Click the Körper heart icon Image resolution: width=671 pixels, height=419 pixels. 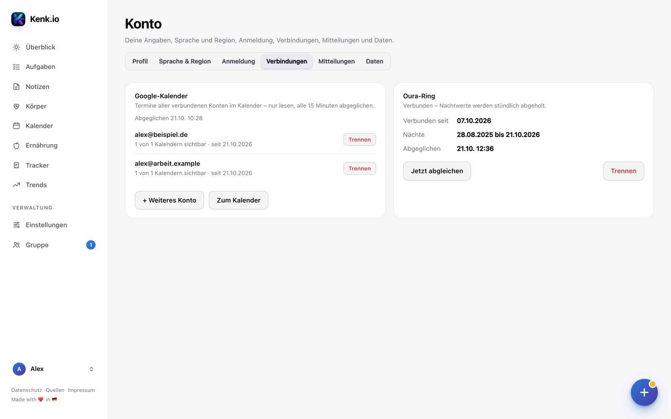[x=16, y=106]
